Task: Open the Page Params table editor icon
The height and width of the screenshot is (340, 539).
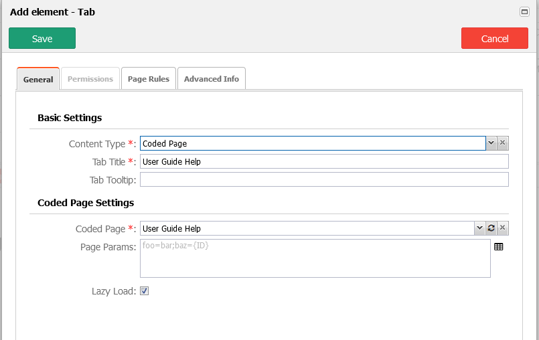Action: pyautogui.click(x=498, y=247)
